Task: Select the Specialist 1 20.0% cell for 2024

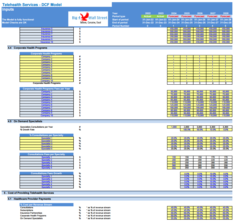Action: pyautogui.click(x=174, y=138)
